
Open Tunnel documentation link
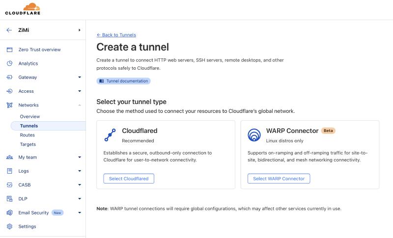[x=124, y=81]
